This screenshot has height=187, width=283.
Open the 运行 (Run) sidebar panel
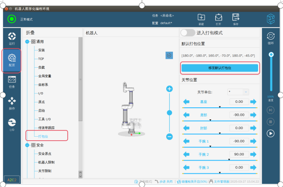pyautogui.click(x=12, y=37)
